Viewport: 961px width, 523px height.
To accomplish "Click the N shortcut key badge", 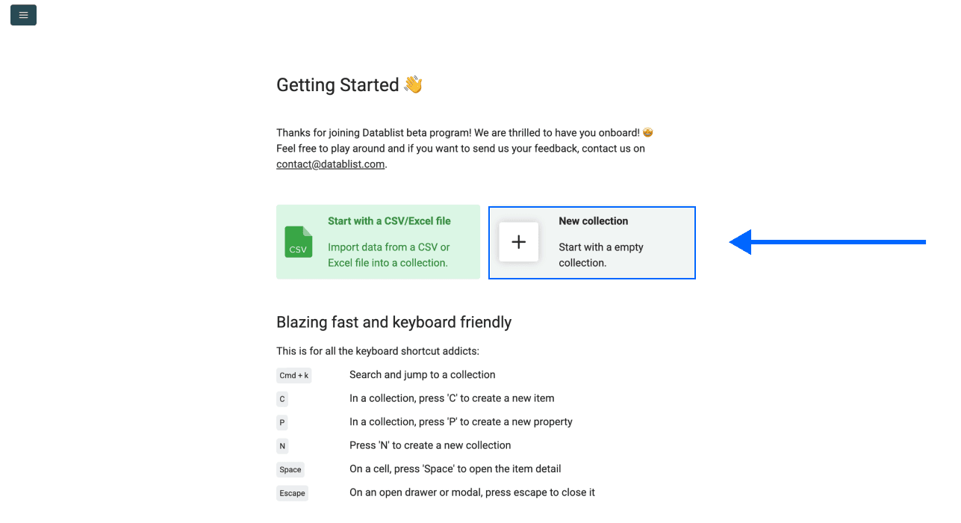I will [x=282, y=446].
